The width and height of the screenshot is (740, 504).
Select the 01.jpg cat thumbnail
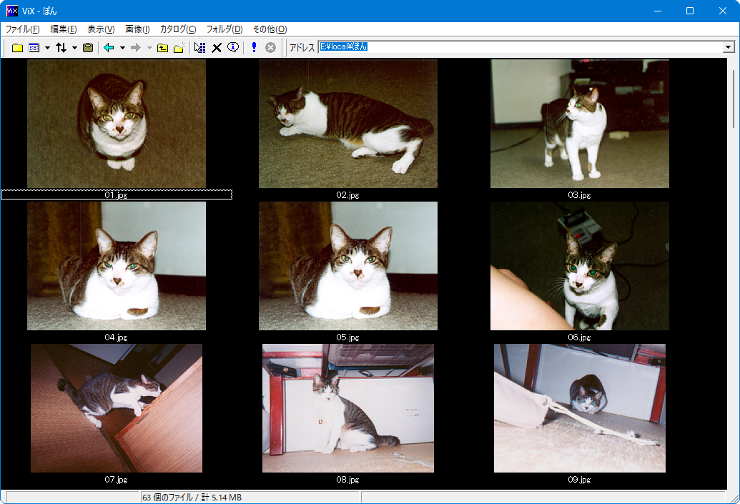116,124
